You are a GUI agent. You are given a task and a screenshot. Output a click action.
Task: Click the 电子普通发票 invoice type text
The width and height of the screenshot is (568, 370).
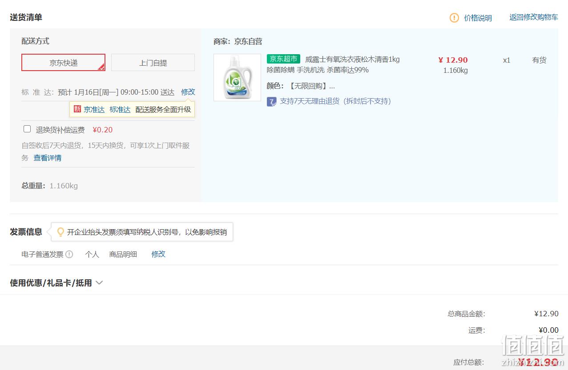[x=42, y=254]
